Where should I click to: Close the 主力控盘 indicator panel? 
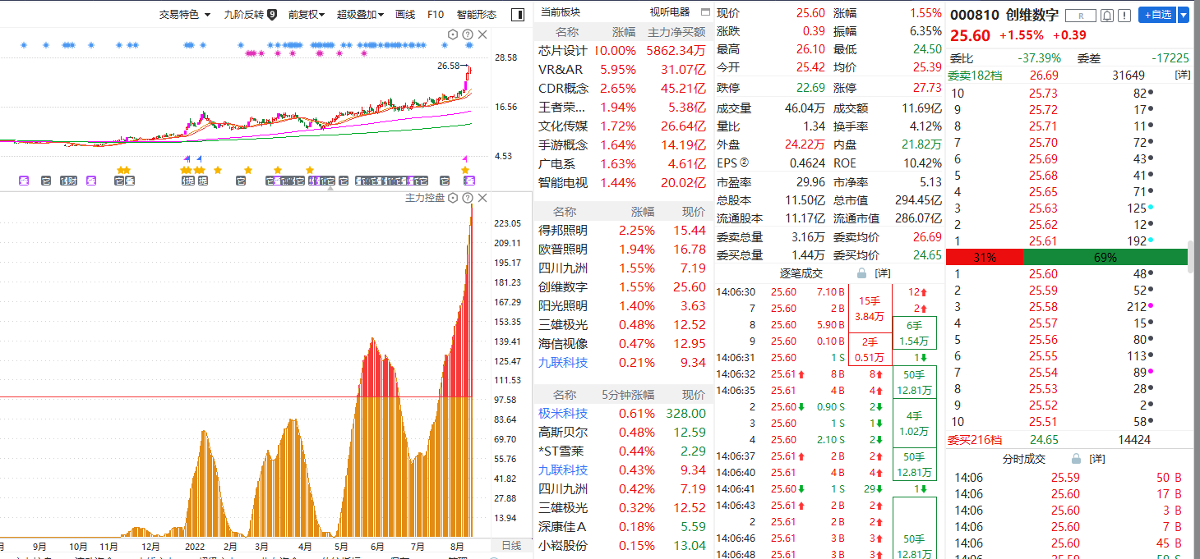coord(482,198)
